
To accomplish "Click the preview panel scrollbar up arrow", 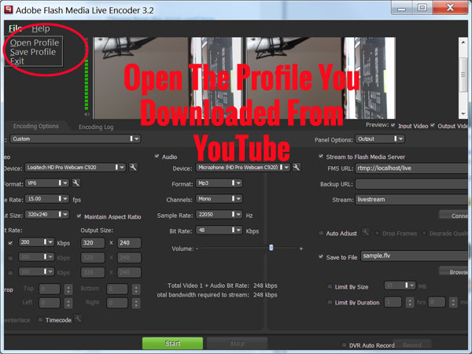I will pyautogui.click(x=463, y=42).
